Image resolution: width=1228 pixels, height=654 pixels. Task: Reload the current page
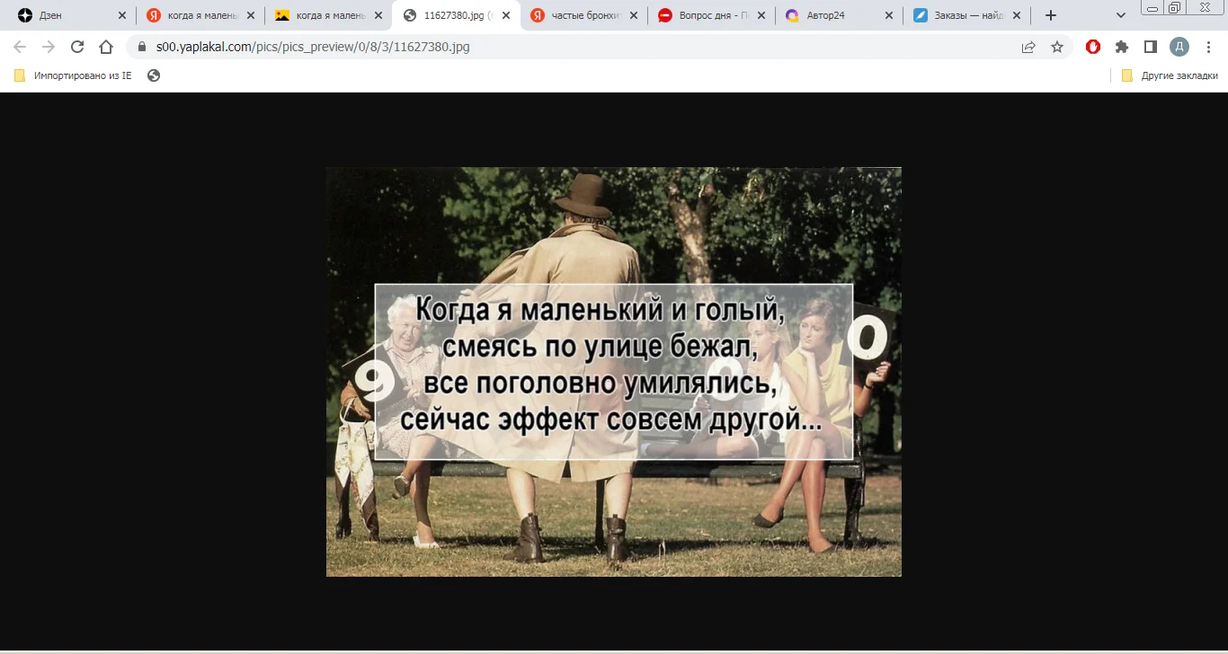pos(76,47)
